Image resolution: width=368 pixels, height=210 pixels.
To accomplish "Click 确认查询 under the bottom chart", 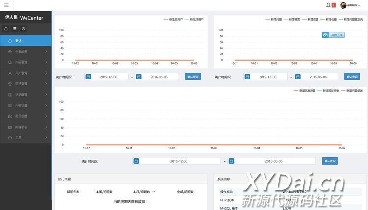I will click(330, 161).
